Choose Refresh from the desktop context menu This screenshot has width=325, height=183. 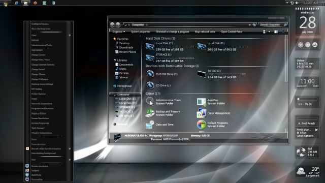[35, 40]
